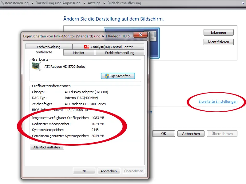Viewport: 246px width, 184px height.
Task: Click Abbrechen in Bildschirmauflösung window
Action: click(191, 134)
